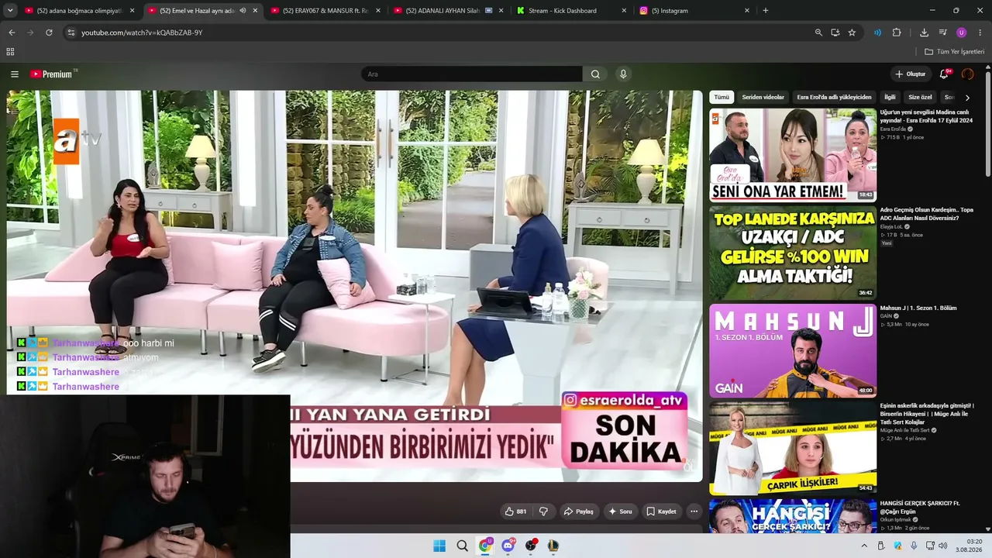Go back with the browser back arrow
992x558 pixels.
click(12, 33)
